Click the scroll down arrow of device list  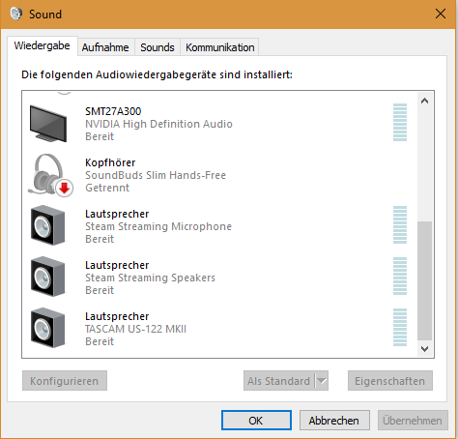(424, 349)
